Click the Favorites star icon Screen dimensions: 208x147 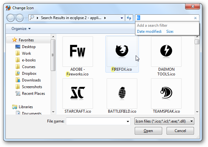pos(14,40)
